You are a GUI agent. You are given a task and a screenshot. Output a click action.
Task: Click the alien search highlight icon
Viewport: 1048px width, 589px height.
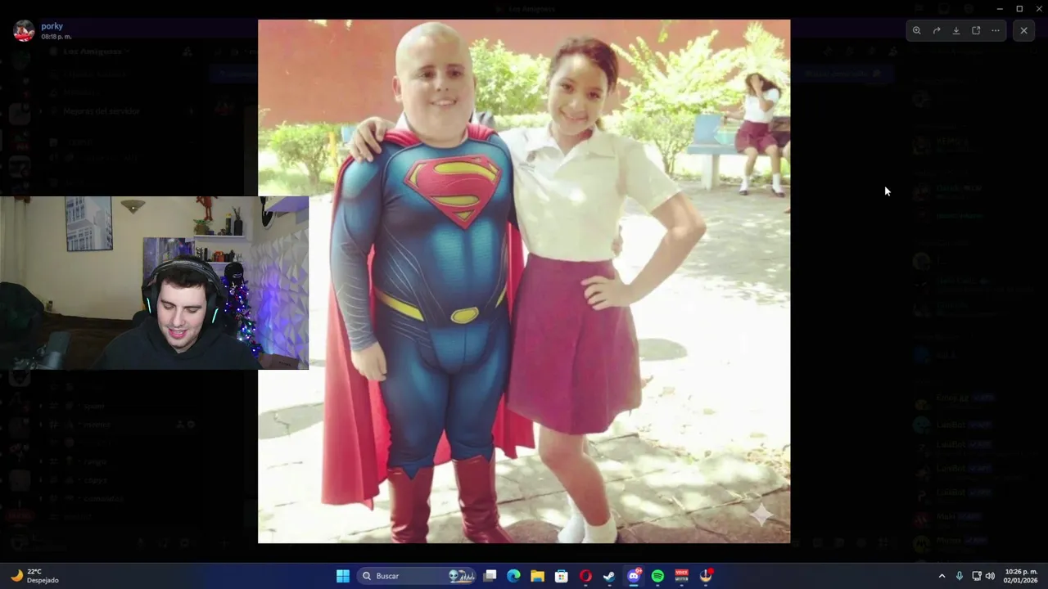click(x=462, y=576)
